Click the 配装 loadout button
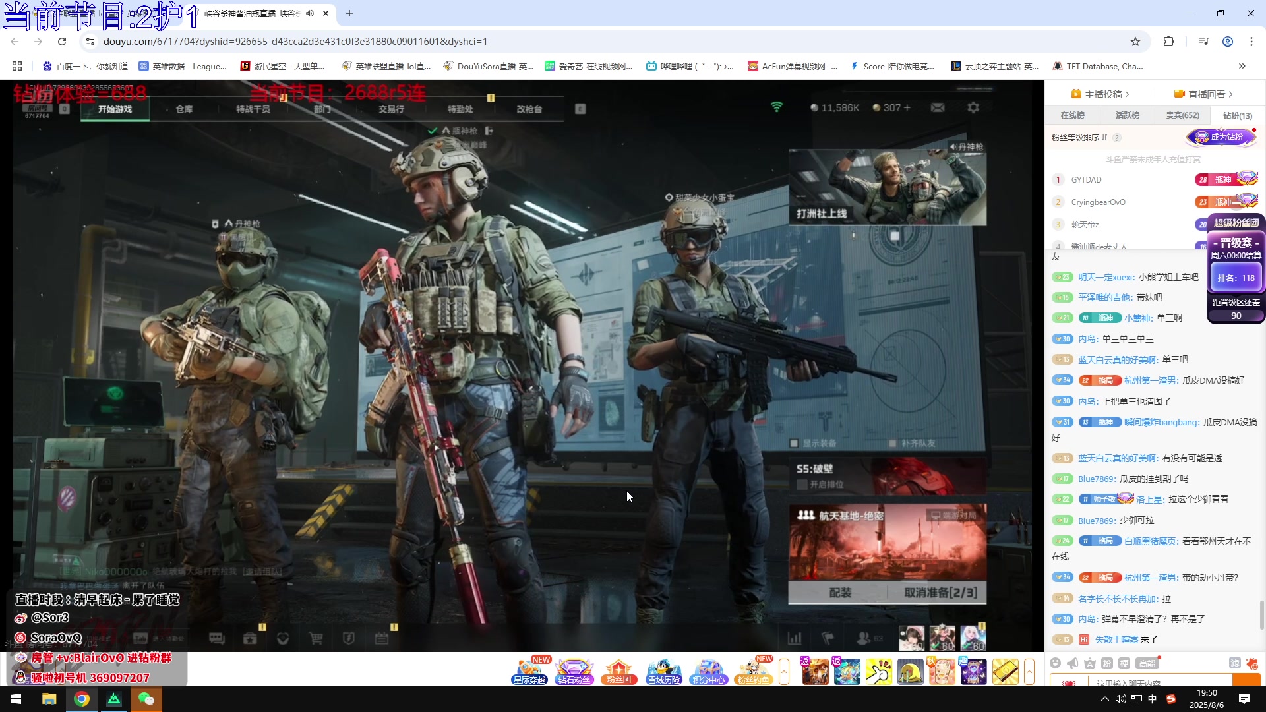The image size is (1266, 712). point(839,593)
